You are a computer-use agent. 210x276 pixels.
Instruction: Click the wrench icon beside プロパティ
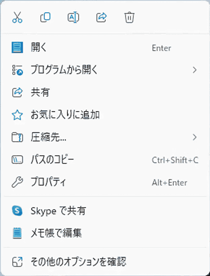17,182
